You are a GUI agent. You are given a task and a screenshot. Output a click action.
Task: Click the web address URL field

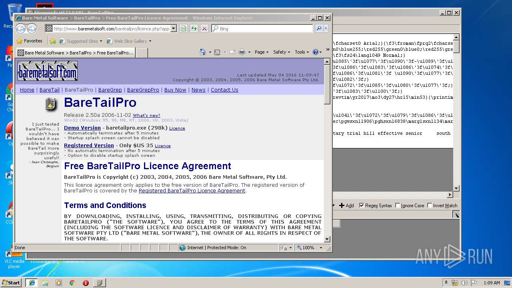[x=111, y=28]
